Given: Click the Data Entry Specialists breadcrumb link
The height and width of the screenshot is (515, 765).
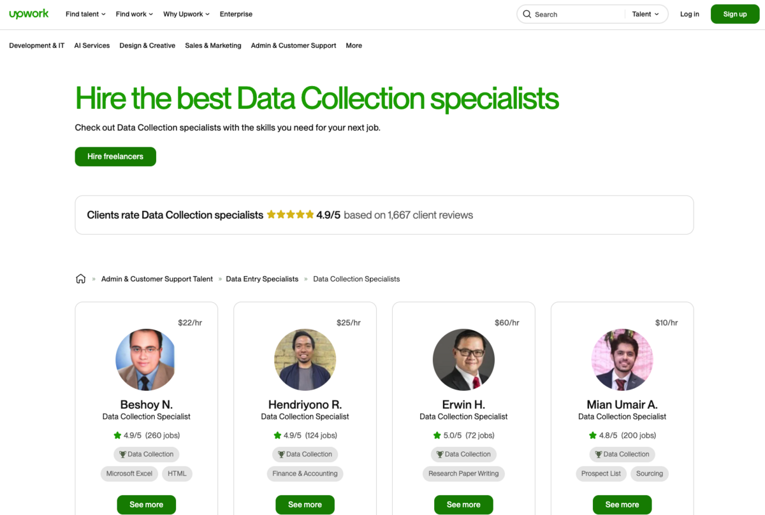Looking at the screenshot, I should coord(262,279).
